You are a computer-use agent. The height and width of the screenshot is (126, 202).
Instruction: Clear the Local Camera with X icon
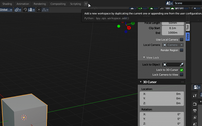182,45
